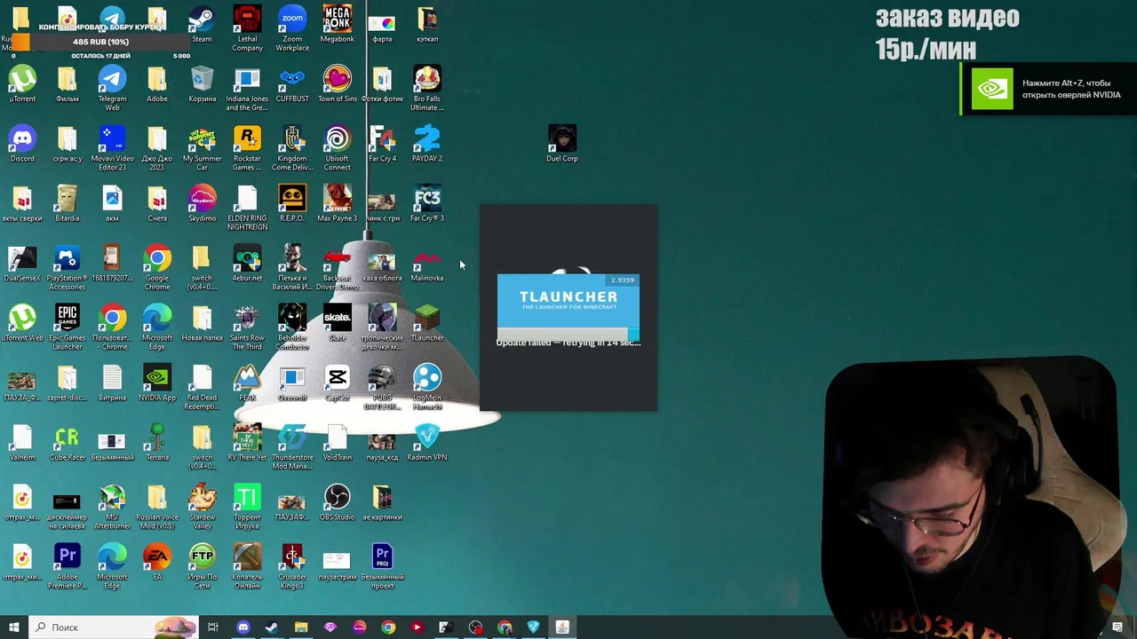Select the PAYDAY 2 icon
The image size is (1137, 639).
(x=427, y=144)
